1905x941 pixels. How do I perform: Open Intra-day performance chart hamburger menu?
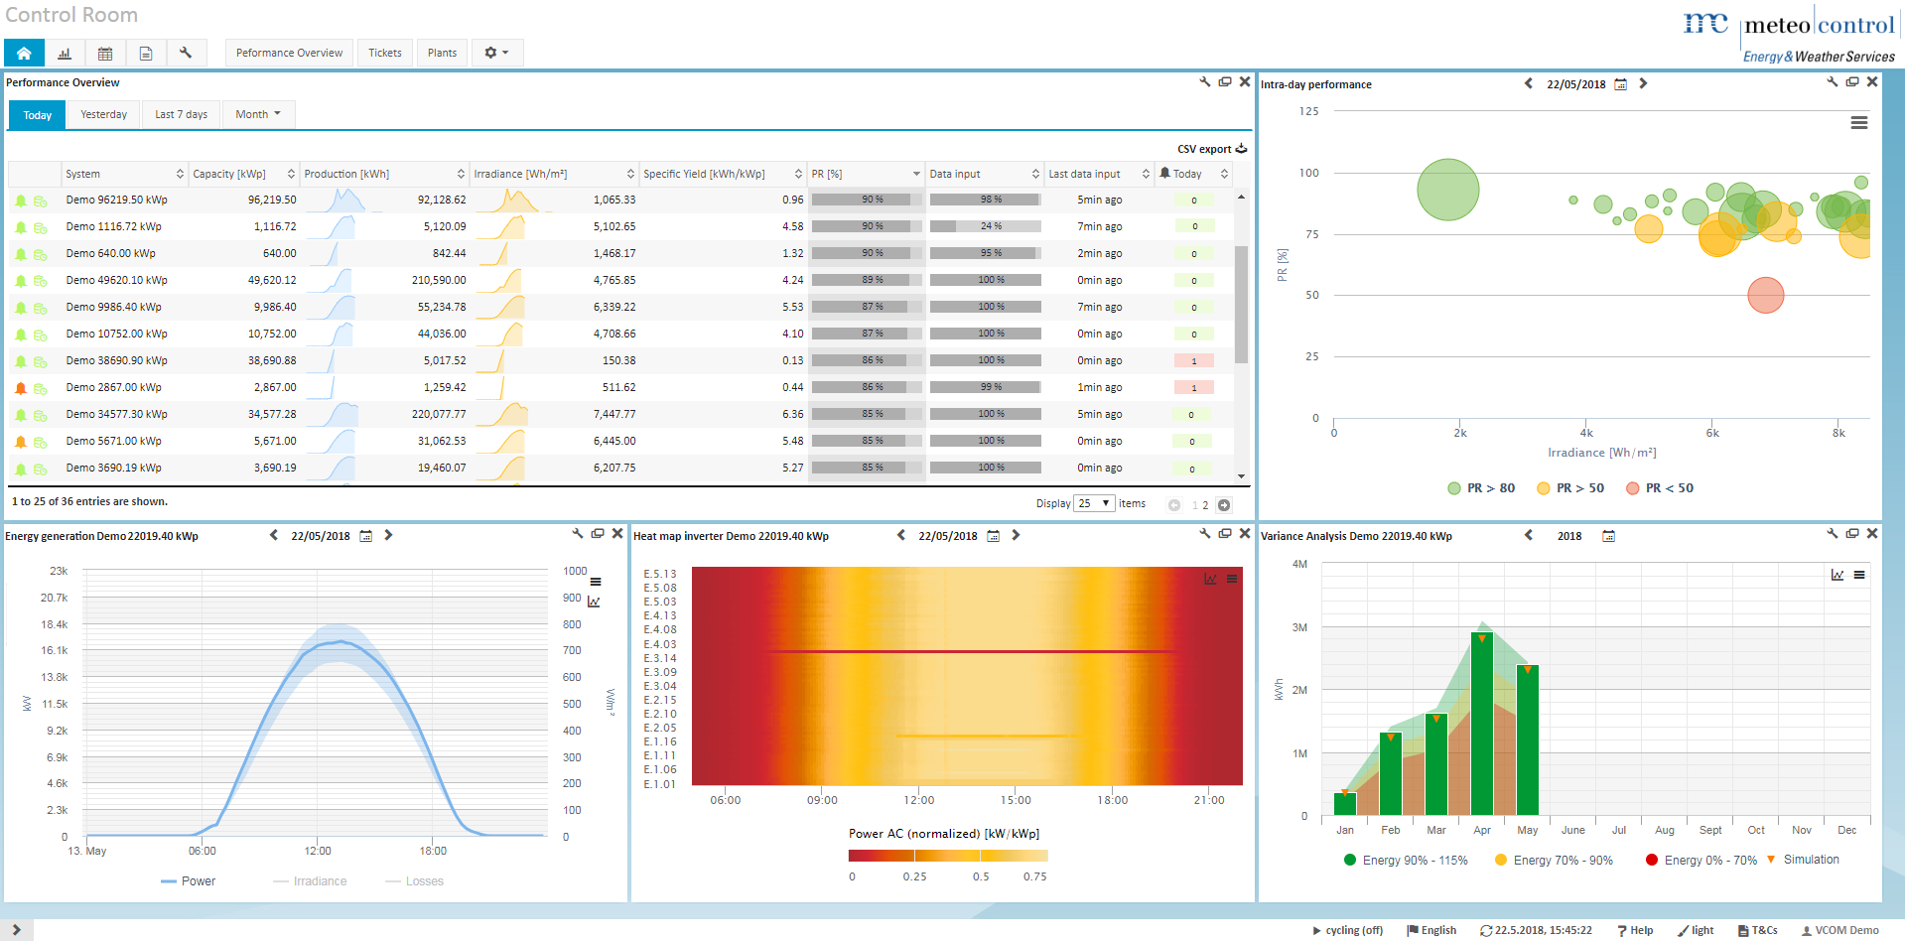pos(1858,123)
